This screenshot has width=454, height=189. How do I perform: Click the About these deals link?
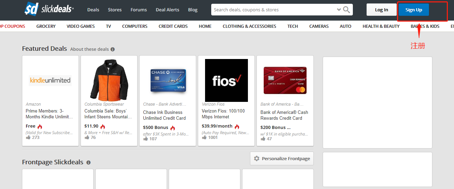coord(89,49)
